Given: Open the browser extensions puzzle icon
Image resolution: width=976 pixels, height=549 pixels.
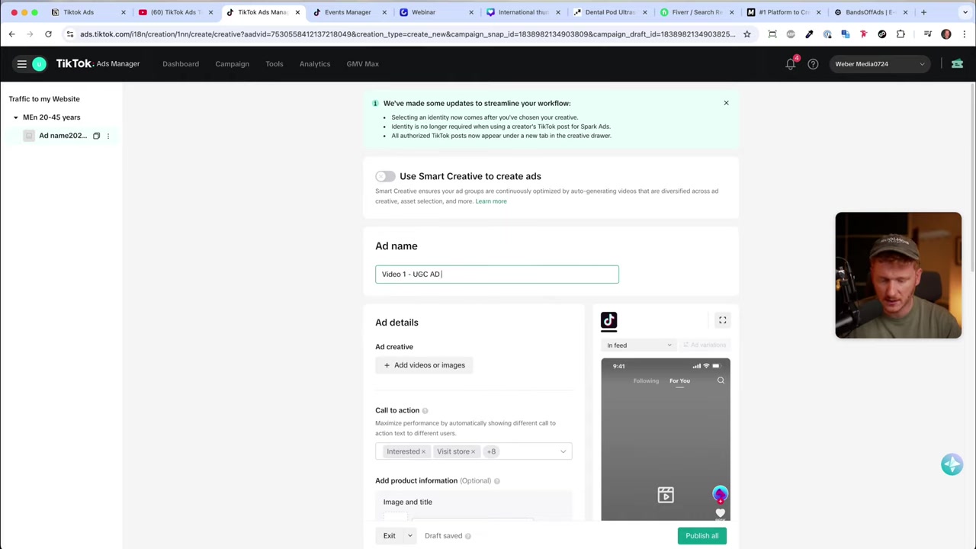Looking at the screenshot, I should 901,34.
